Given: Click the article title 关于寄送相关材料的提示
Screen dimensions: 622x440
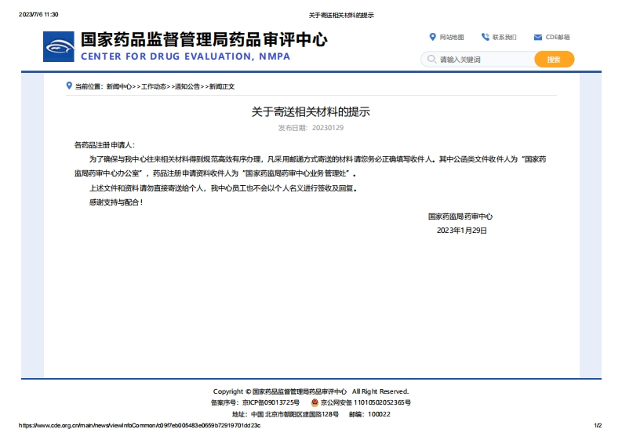Looking at the screenshot, I should pos(311,112).
